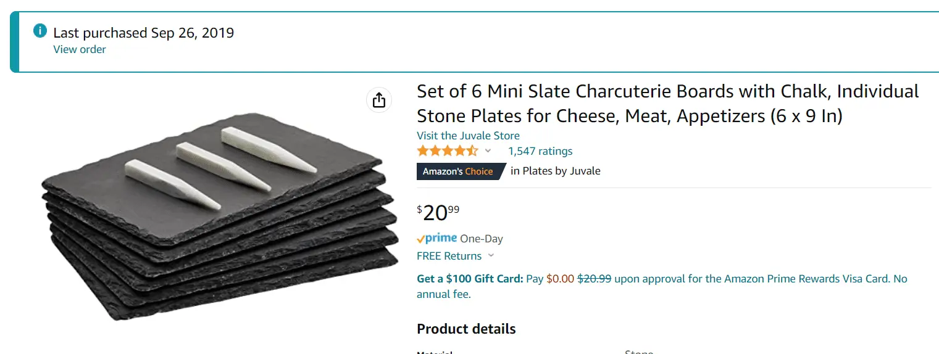Screen dimensions: 939x354
Task: Click the Product details heading
Action: pyautogui.click(x=467, y=329)
